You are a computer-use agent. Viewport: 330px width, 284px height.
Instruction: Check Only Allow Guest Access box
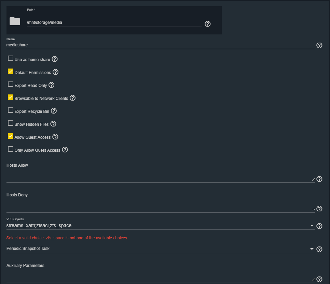[11, 149]
